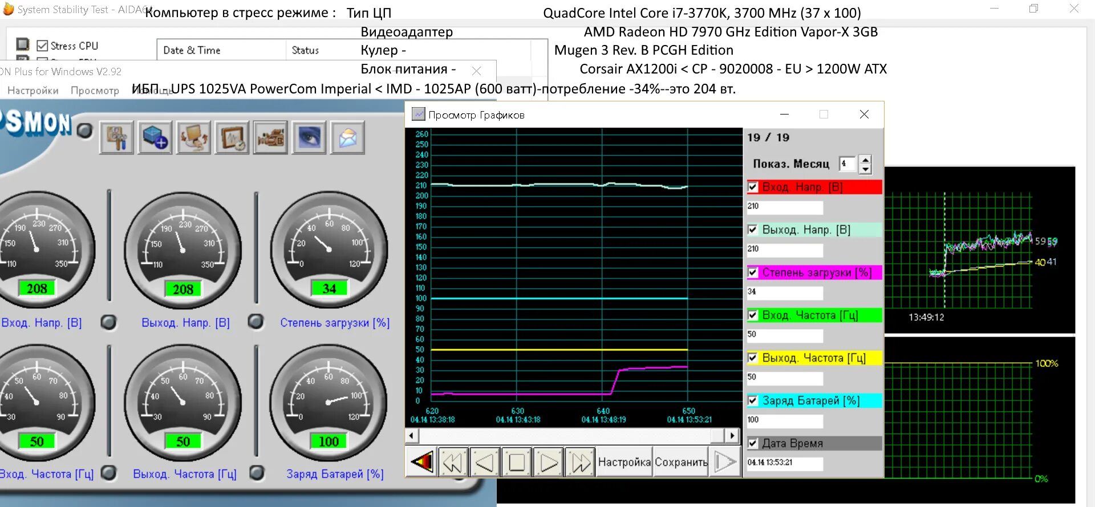Click graph scrollbar left arrow
1095x507 pixels.
(412, 436)
